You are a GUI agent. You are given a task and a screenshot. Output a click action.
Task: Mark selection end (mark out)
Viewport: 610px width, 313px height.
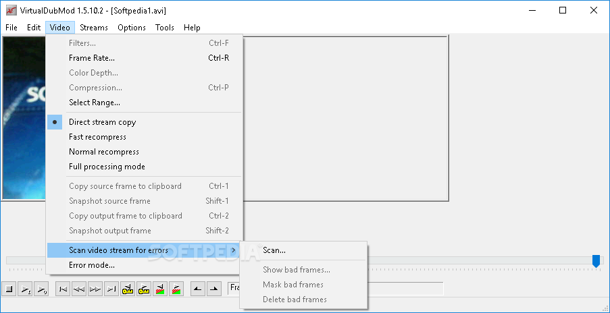pos(214,289)
